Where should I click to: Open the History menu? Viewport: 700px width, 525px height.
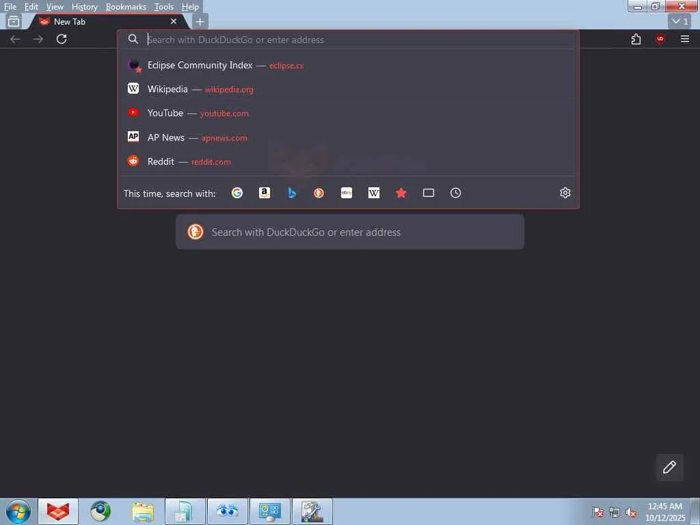tap(84, 7)
